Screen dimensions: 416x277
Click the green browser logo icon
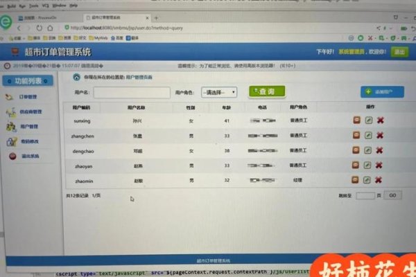[6, 21]
